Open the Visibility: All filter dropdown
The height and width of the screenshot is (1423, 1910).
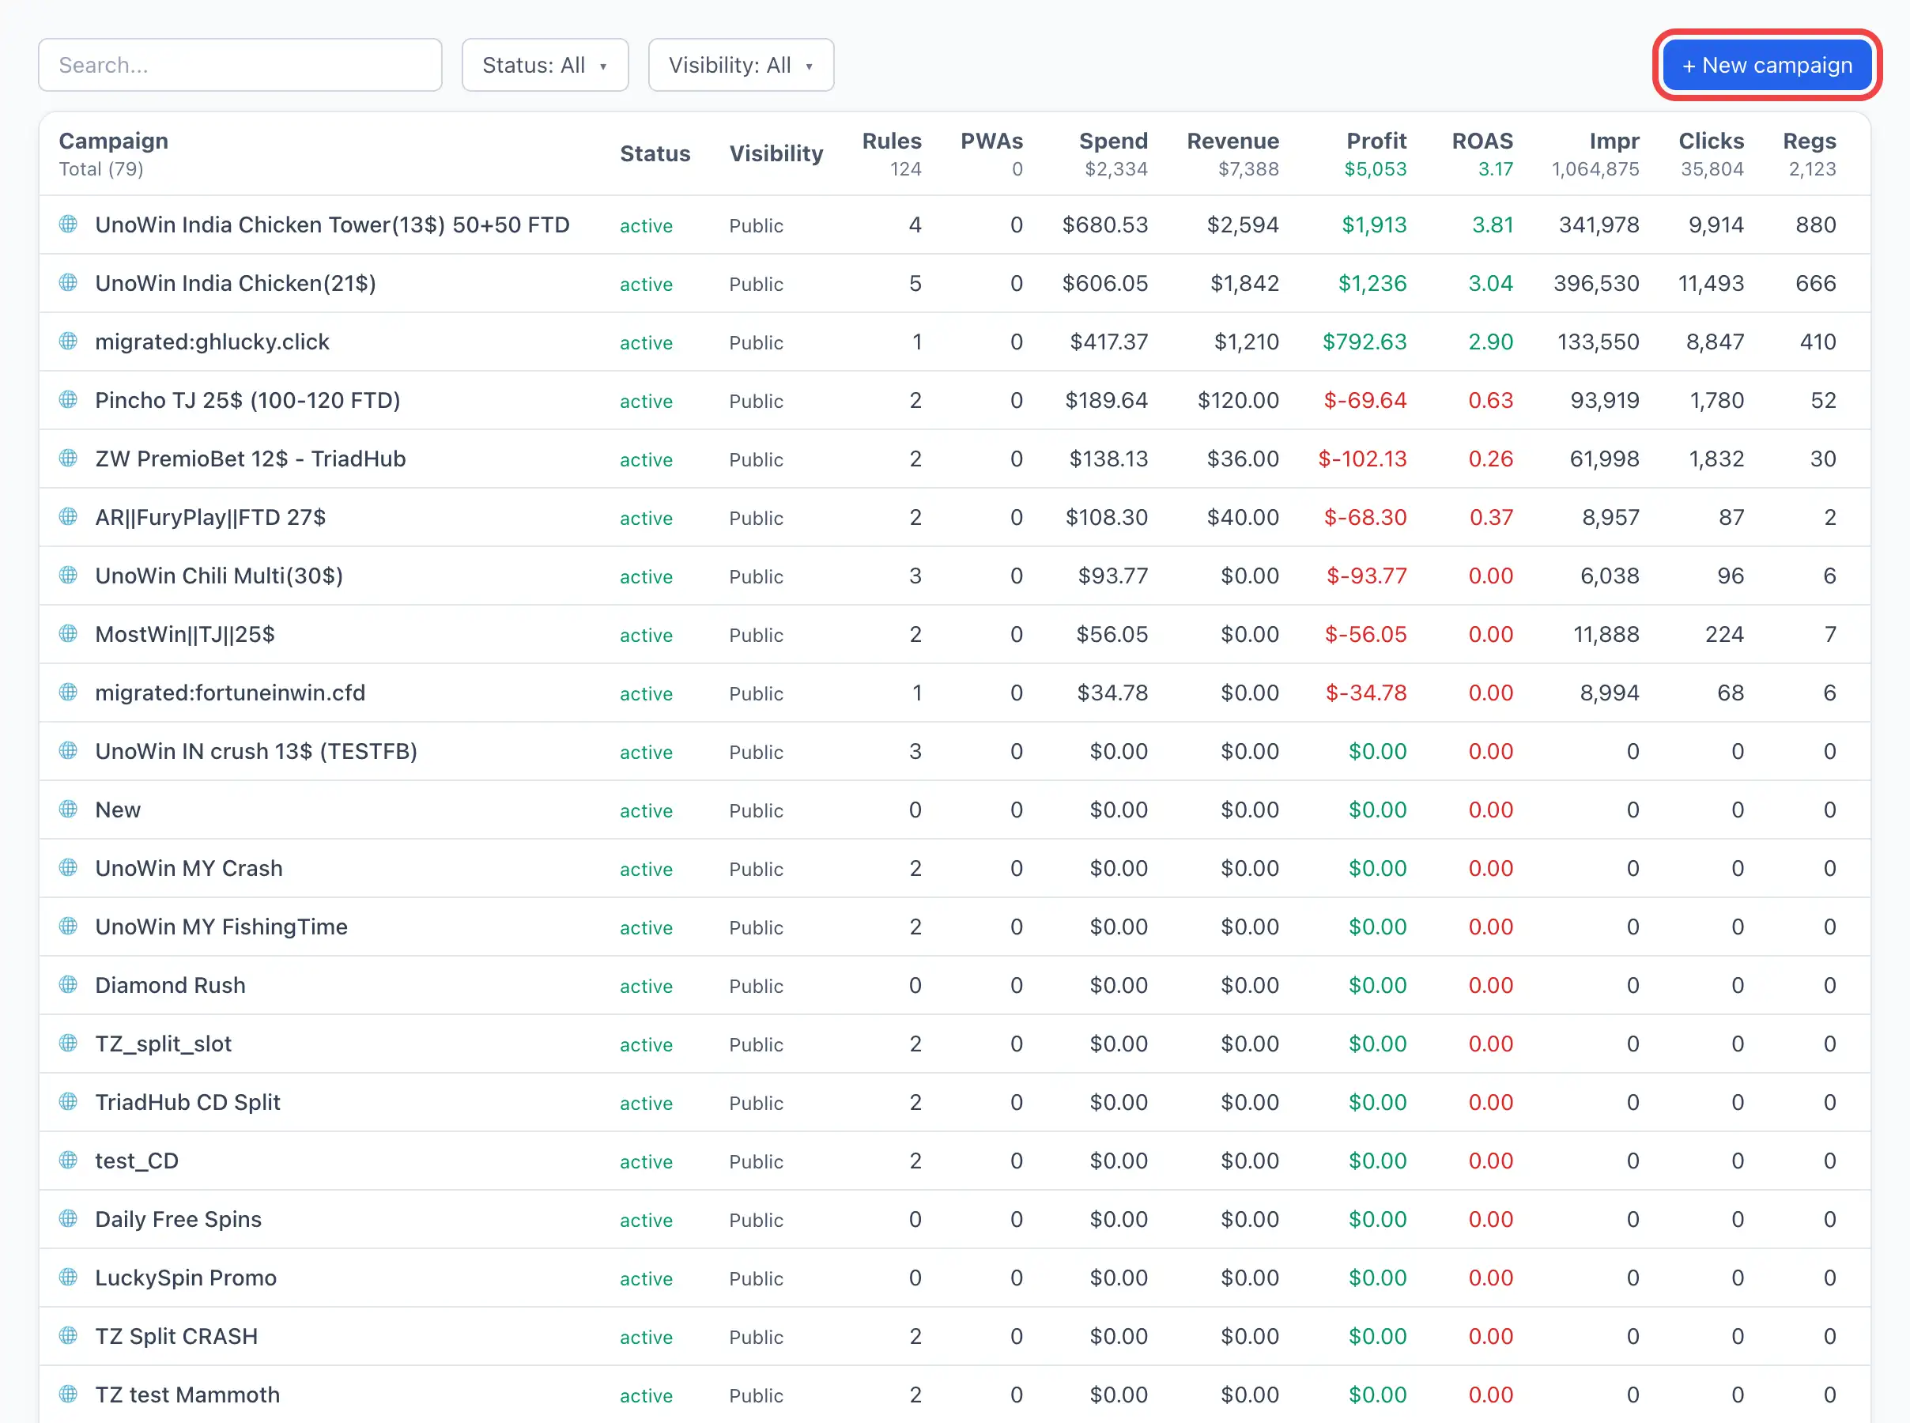741,65
